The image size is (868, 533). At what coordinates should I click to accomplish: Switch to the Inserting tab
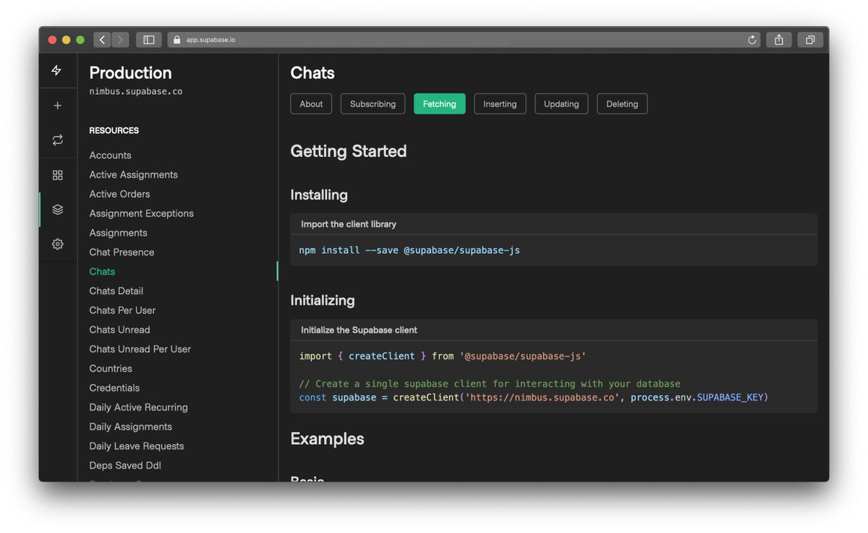click(x=500, y=104)
